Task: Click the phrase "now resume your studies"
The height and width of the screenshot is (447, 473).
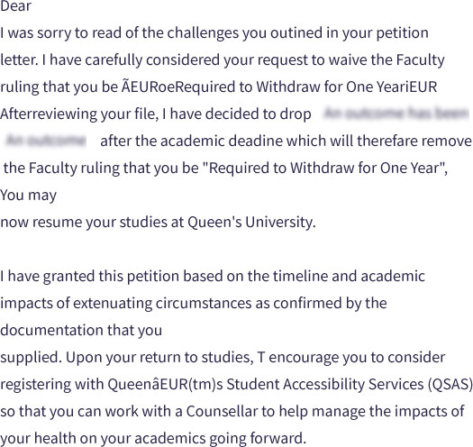Action: (84, 222)
